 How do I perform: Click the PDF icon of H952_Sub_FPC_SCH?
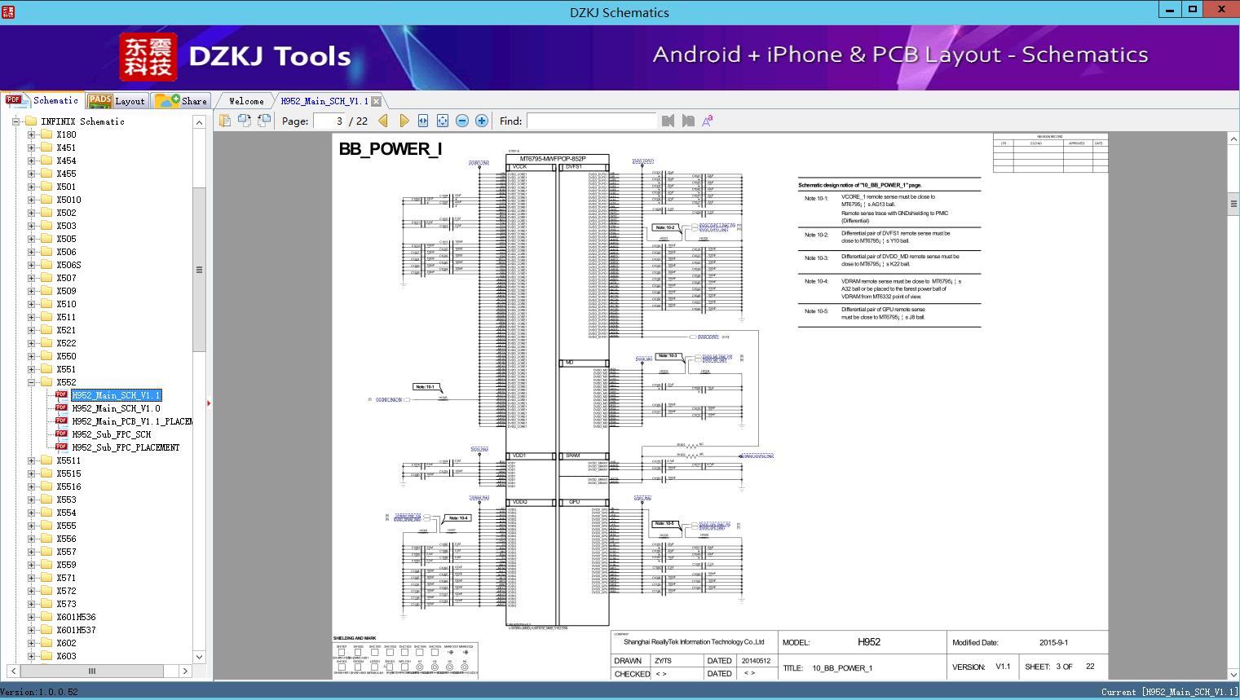pyautogui.click(x=61, y=434)
